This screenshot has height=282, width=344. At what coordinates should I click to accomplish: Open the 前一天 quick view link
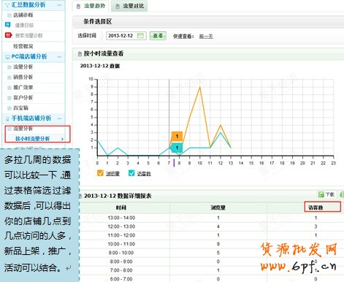[x=206, y=37]
